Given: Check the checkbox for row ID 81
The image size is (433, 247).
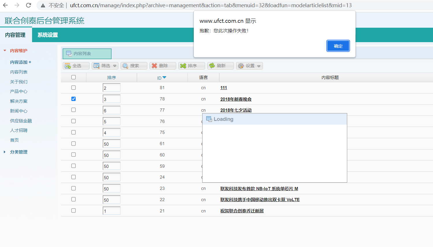Looking at the screenshot, I should 73,87.
